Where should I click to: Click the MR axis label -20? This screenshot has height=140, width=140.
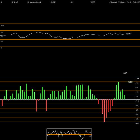(137, 106)
